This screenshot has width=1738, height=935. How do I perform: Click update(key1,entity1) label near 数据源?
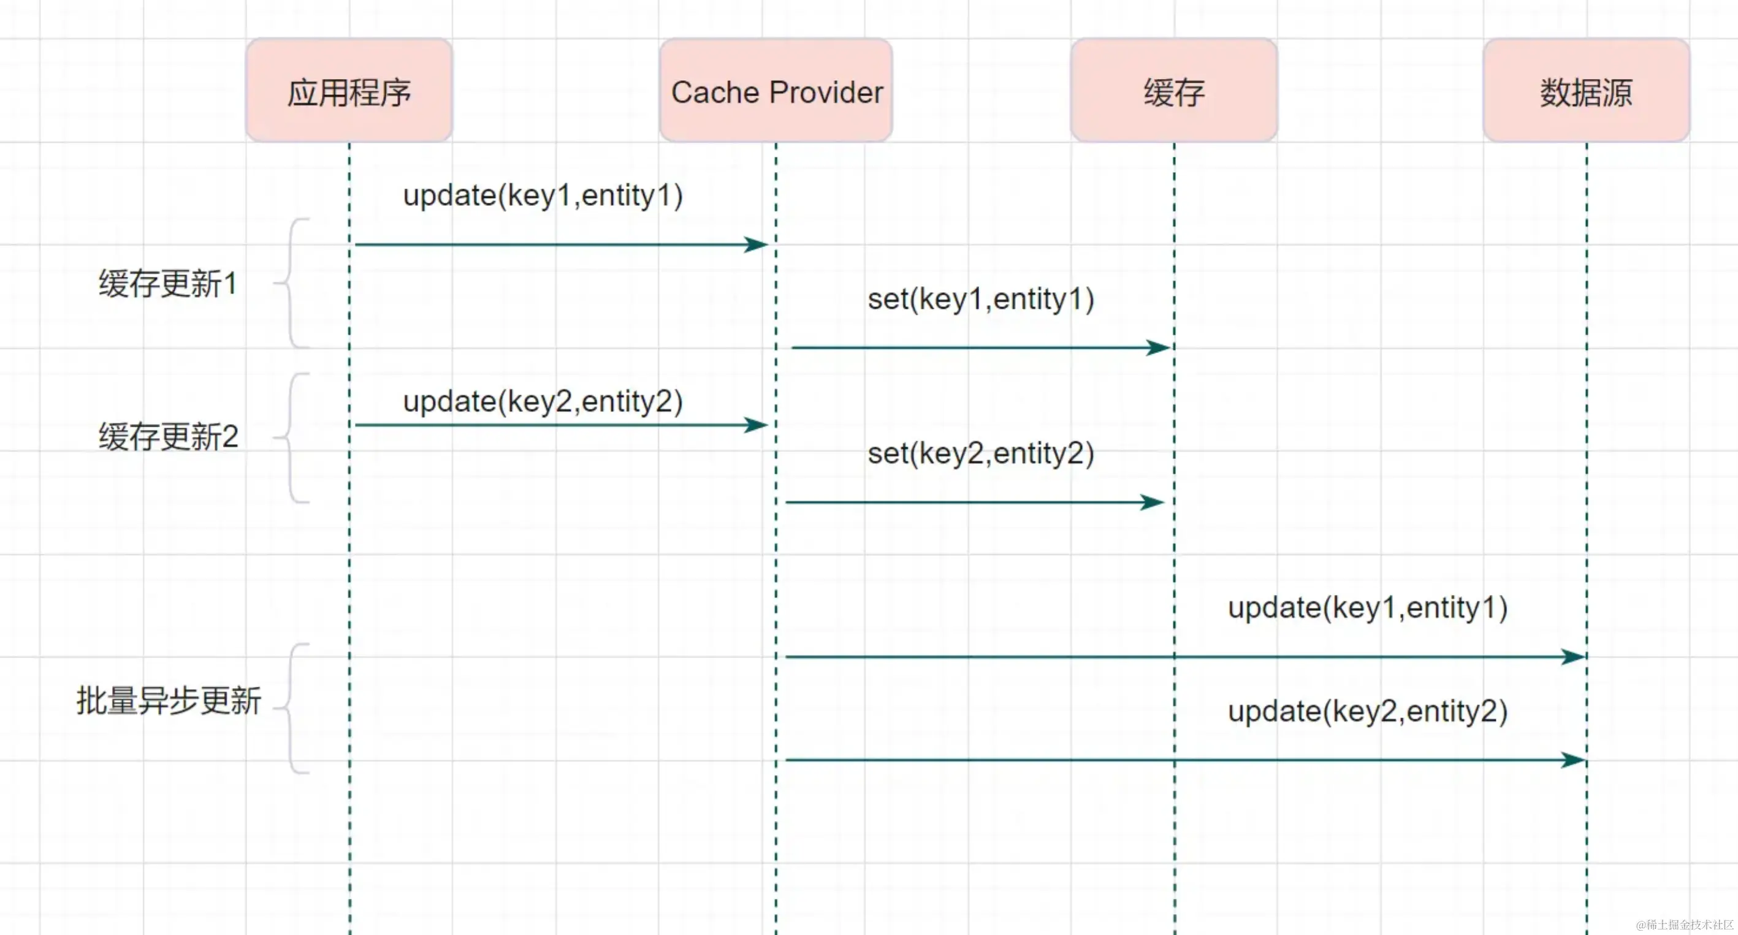(x=1367, y=607)
